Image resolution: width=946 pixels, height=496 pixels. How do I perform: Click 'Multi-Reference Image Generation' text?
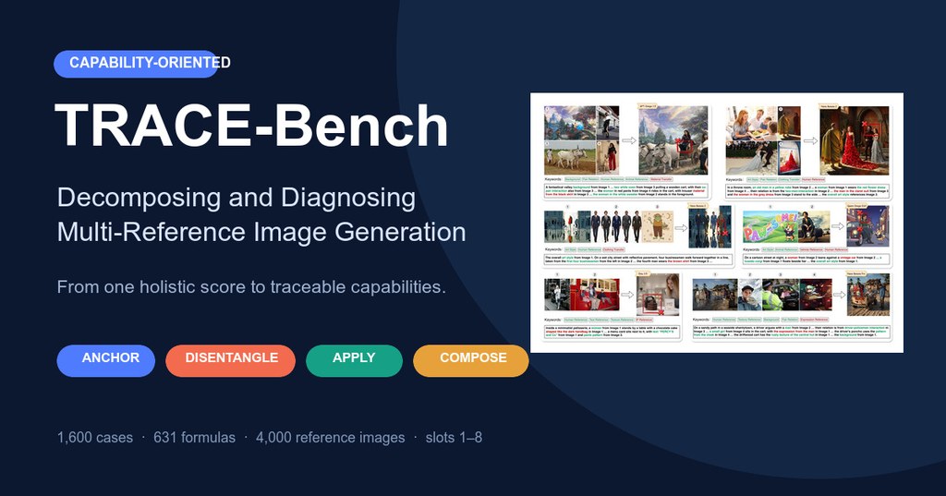pyautogui.click(x=261, y=233)
